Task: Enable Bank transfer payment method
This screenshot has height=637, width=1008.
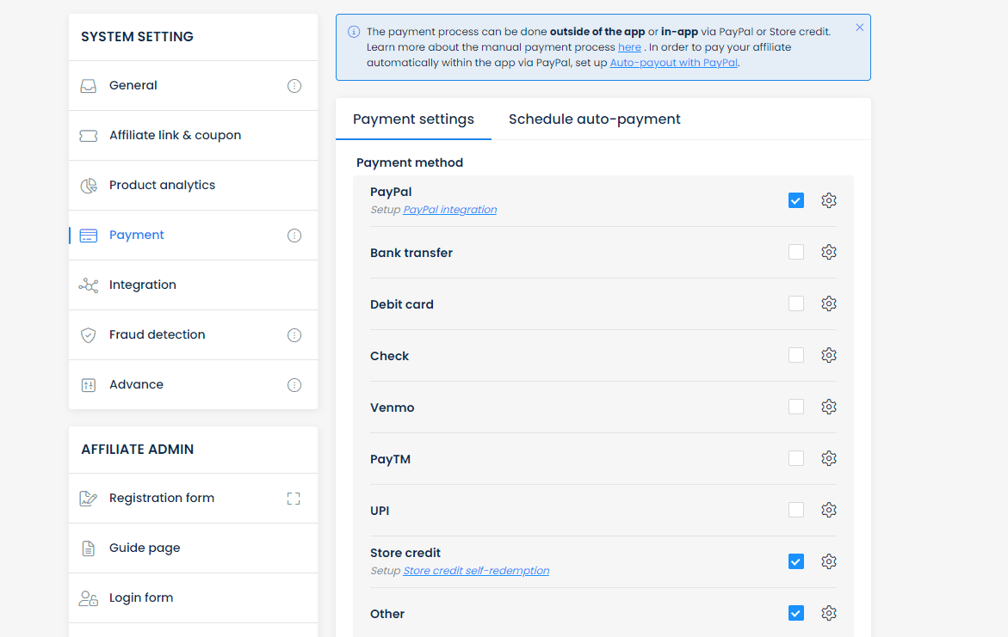Action: pos(796,252)
